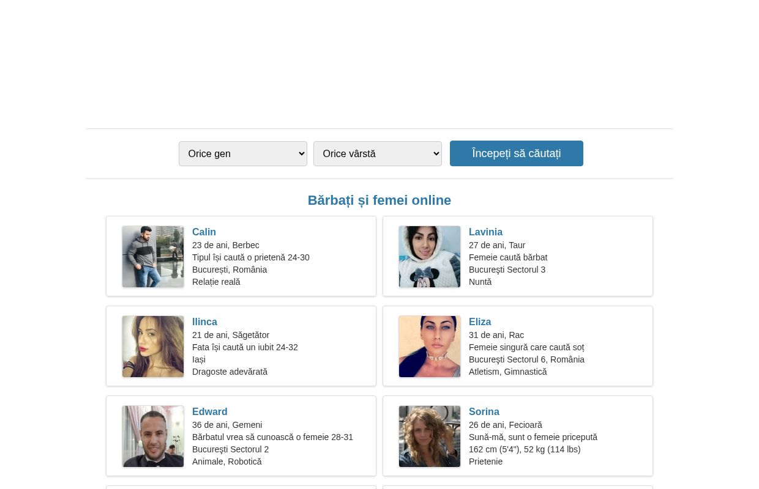Screen dimensions: 759x489
Task: View Sorina's profile thumbnail
Action: tap(430, 436)
